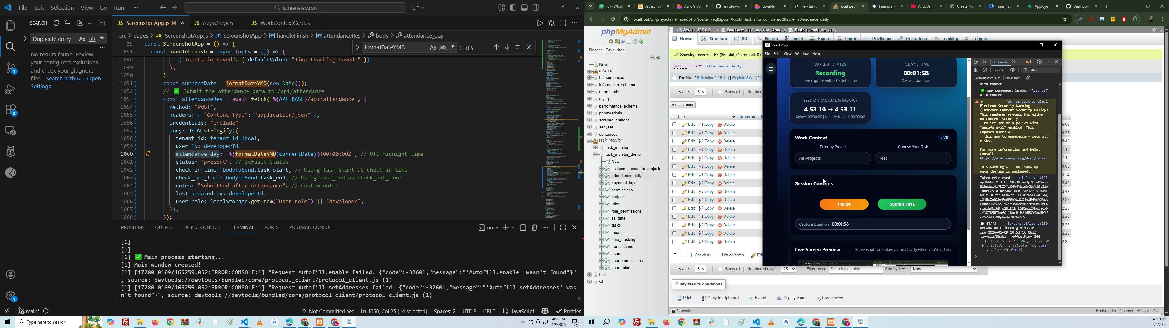Switch to the LoginPage.js editor tab
The width and height of the screenshot is (1169, 328).
click(218, 23)
